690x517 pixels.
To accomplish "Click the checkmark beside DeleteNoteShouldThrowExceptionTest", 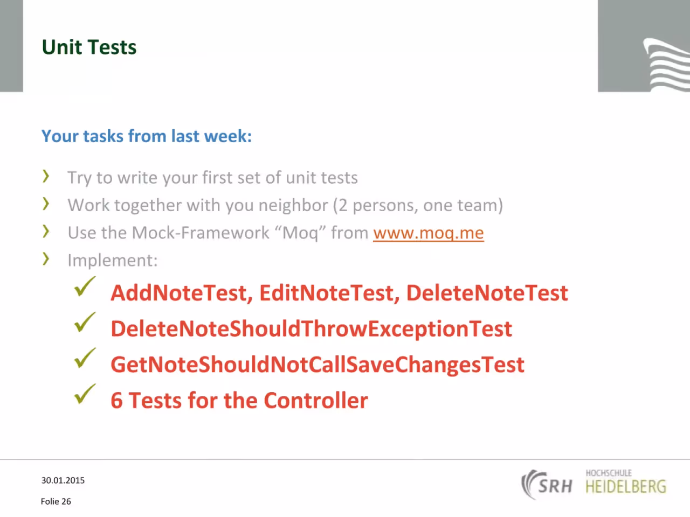I will click(x=85, y=322).
